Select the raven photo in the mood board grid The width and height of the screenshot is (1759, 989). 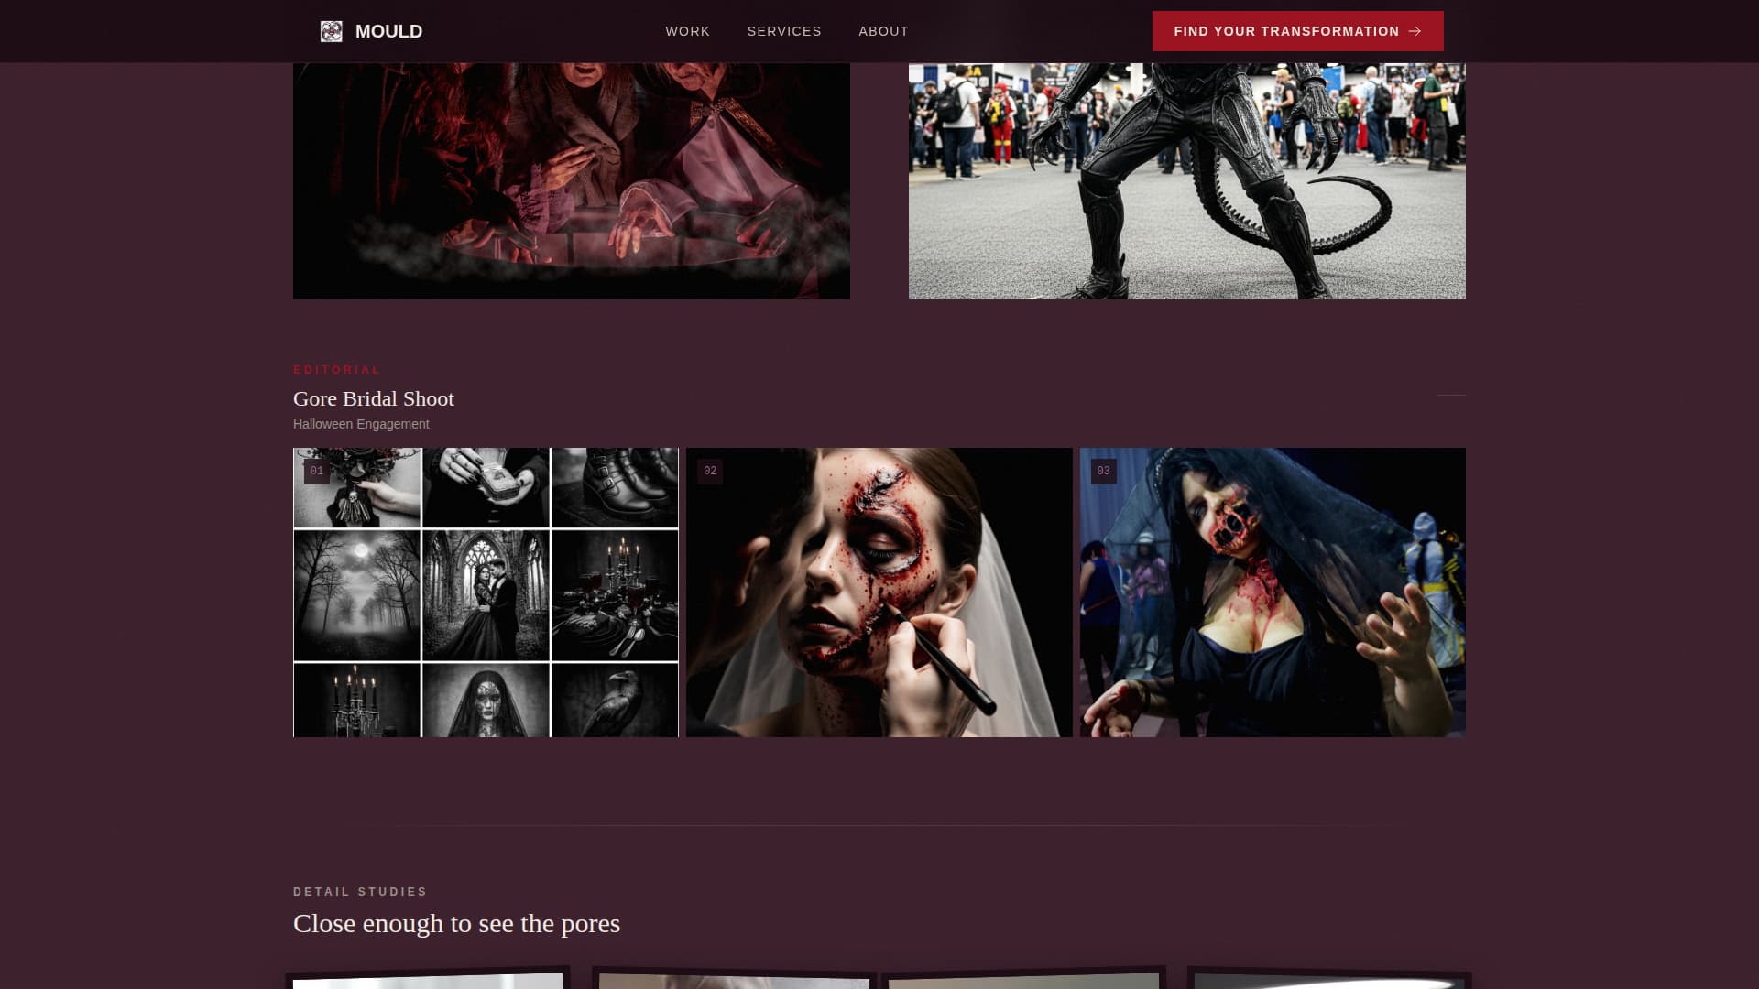615,700
